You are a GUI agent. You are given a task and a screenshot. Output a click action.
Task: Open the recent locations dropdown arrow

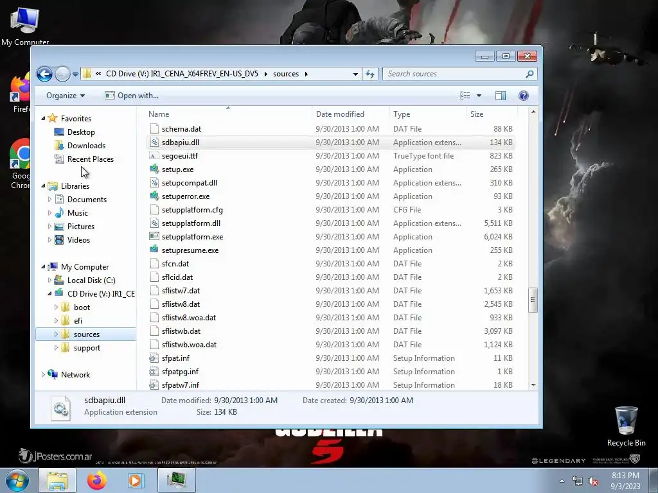pyautogui.click(x=76, y=74)
